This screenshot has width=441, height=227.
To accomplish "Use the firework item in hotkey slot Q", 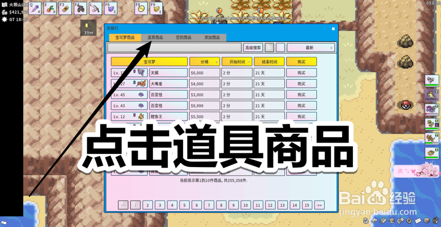I will [x=35, y=8].
